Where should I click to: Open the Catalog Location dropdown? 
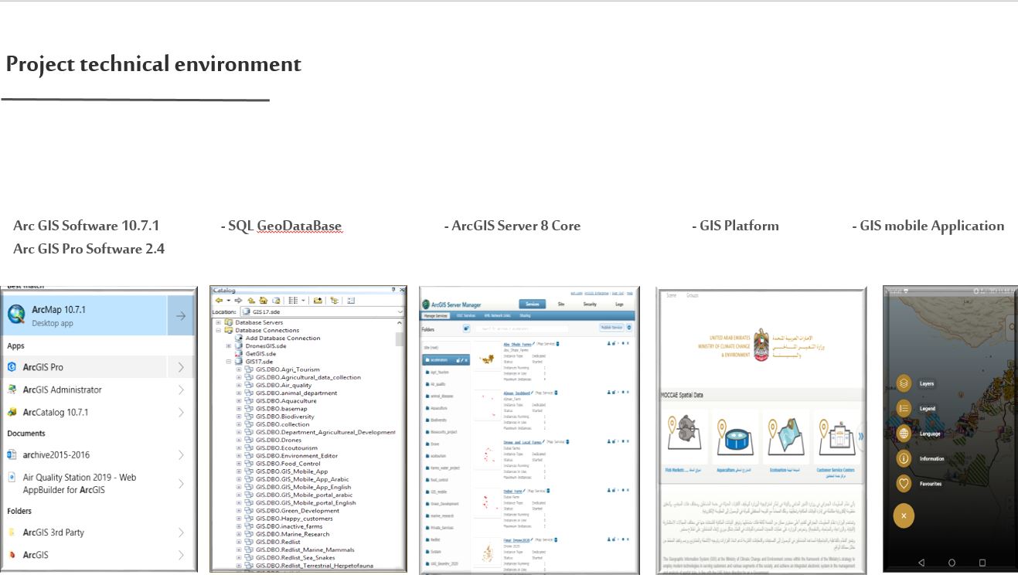(400, 312)
